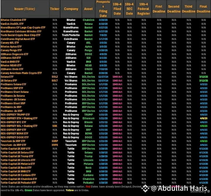Click the "ONDO" asset cell
The height and width of the screenshot is (196, 211).
pos(89,69)
